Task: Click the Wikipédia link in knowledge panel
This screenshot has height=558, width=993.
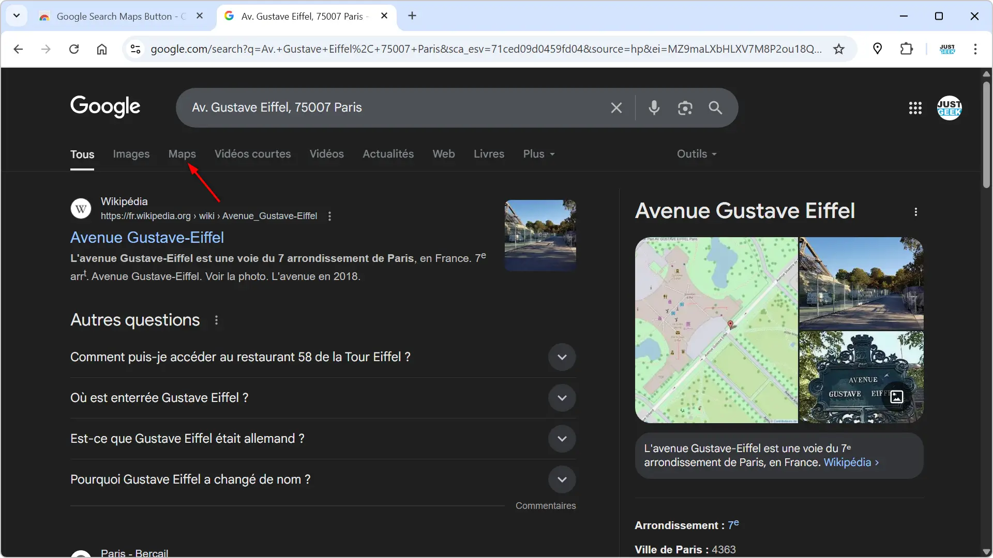Action: pos(851,462)
